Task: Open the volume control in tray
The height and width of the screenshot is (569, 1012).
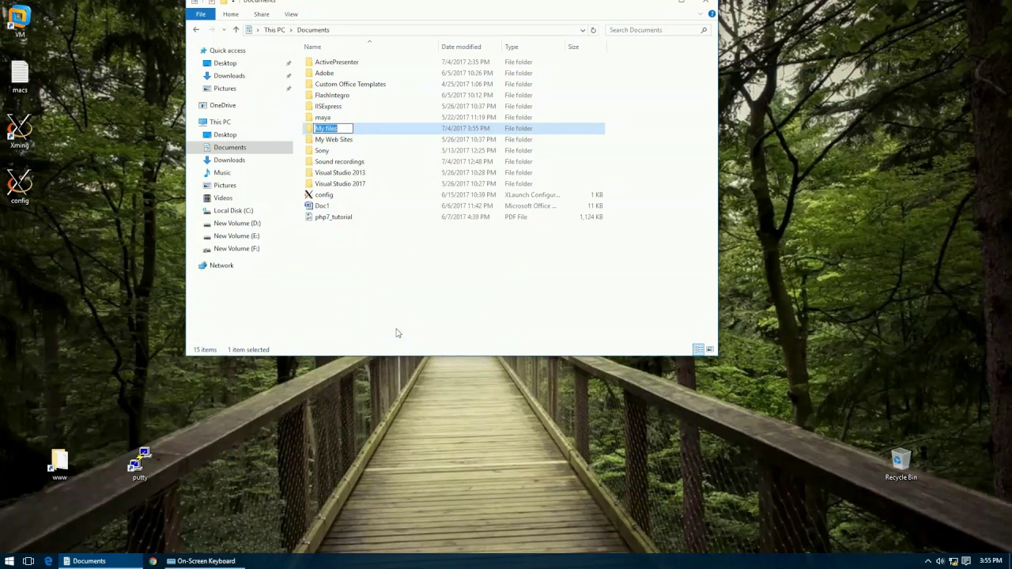Action: pos(940,561)
